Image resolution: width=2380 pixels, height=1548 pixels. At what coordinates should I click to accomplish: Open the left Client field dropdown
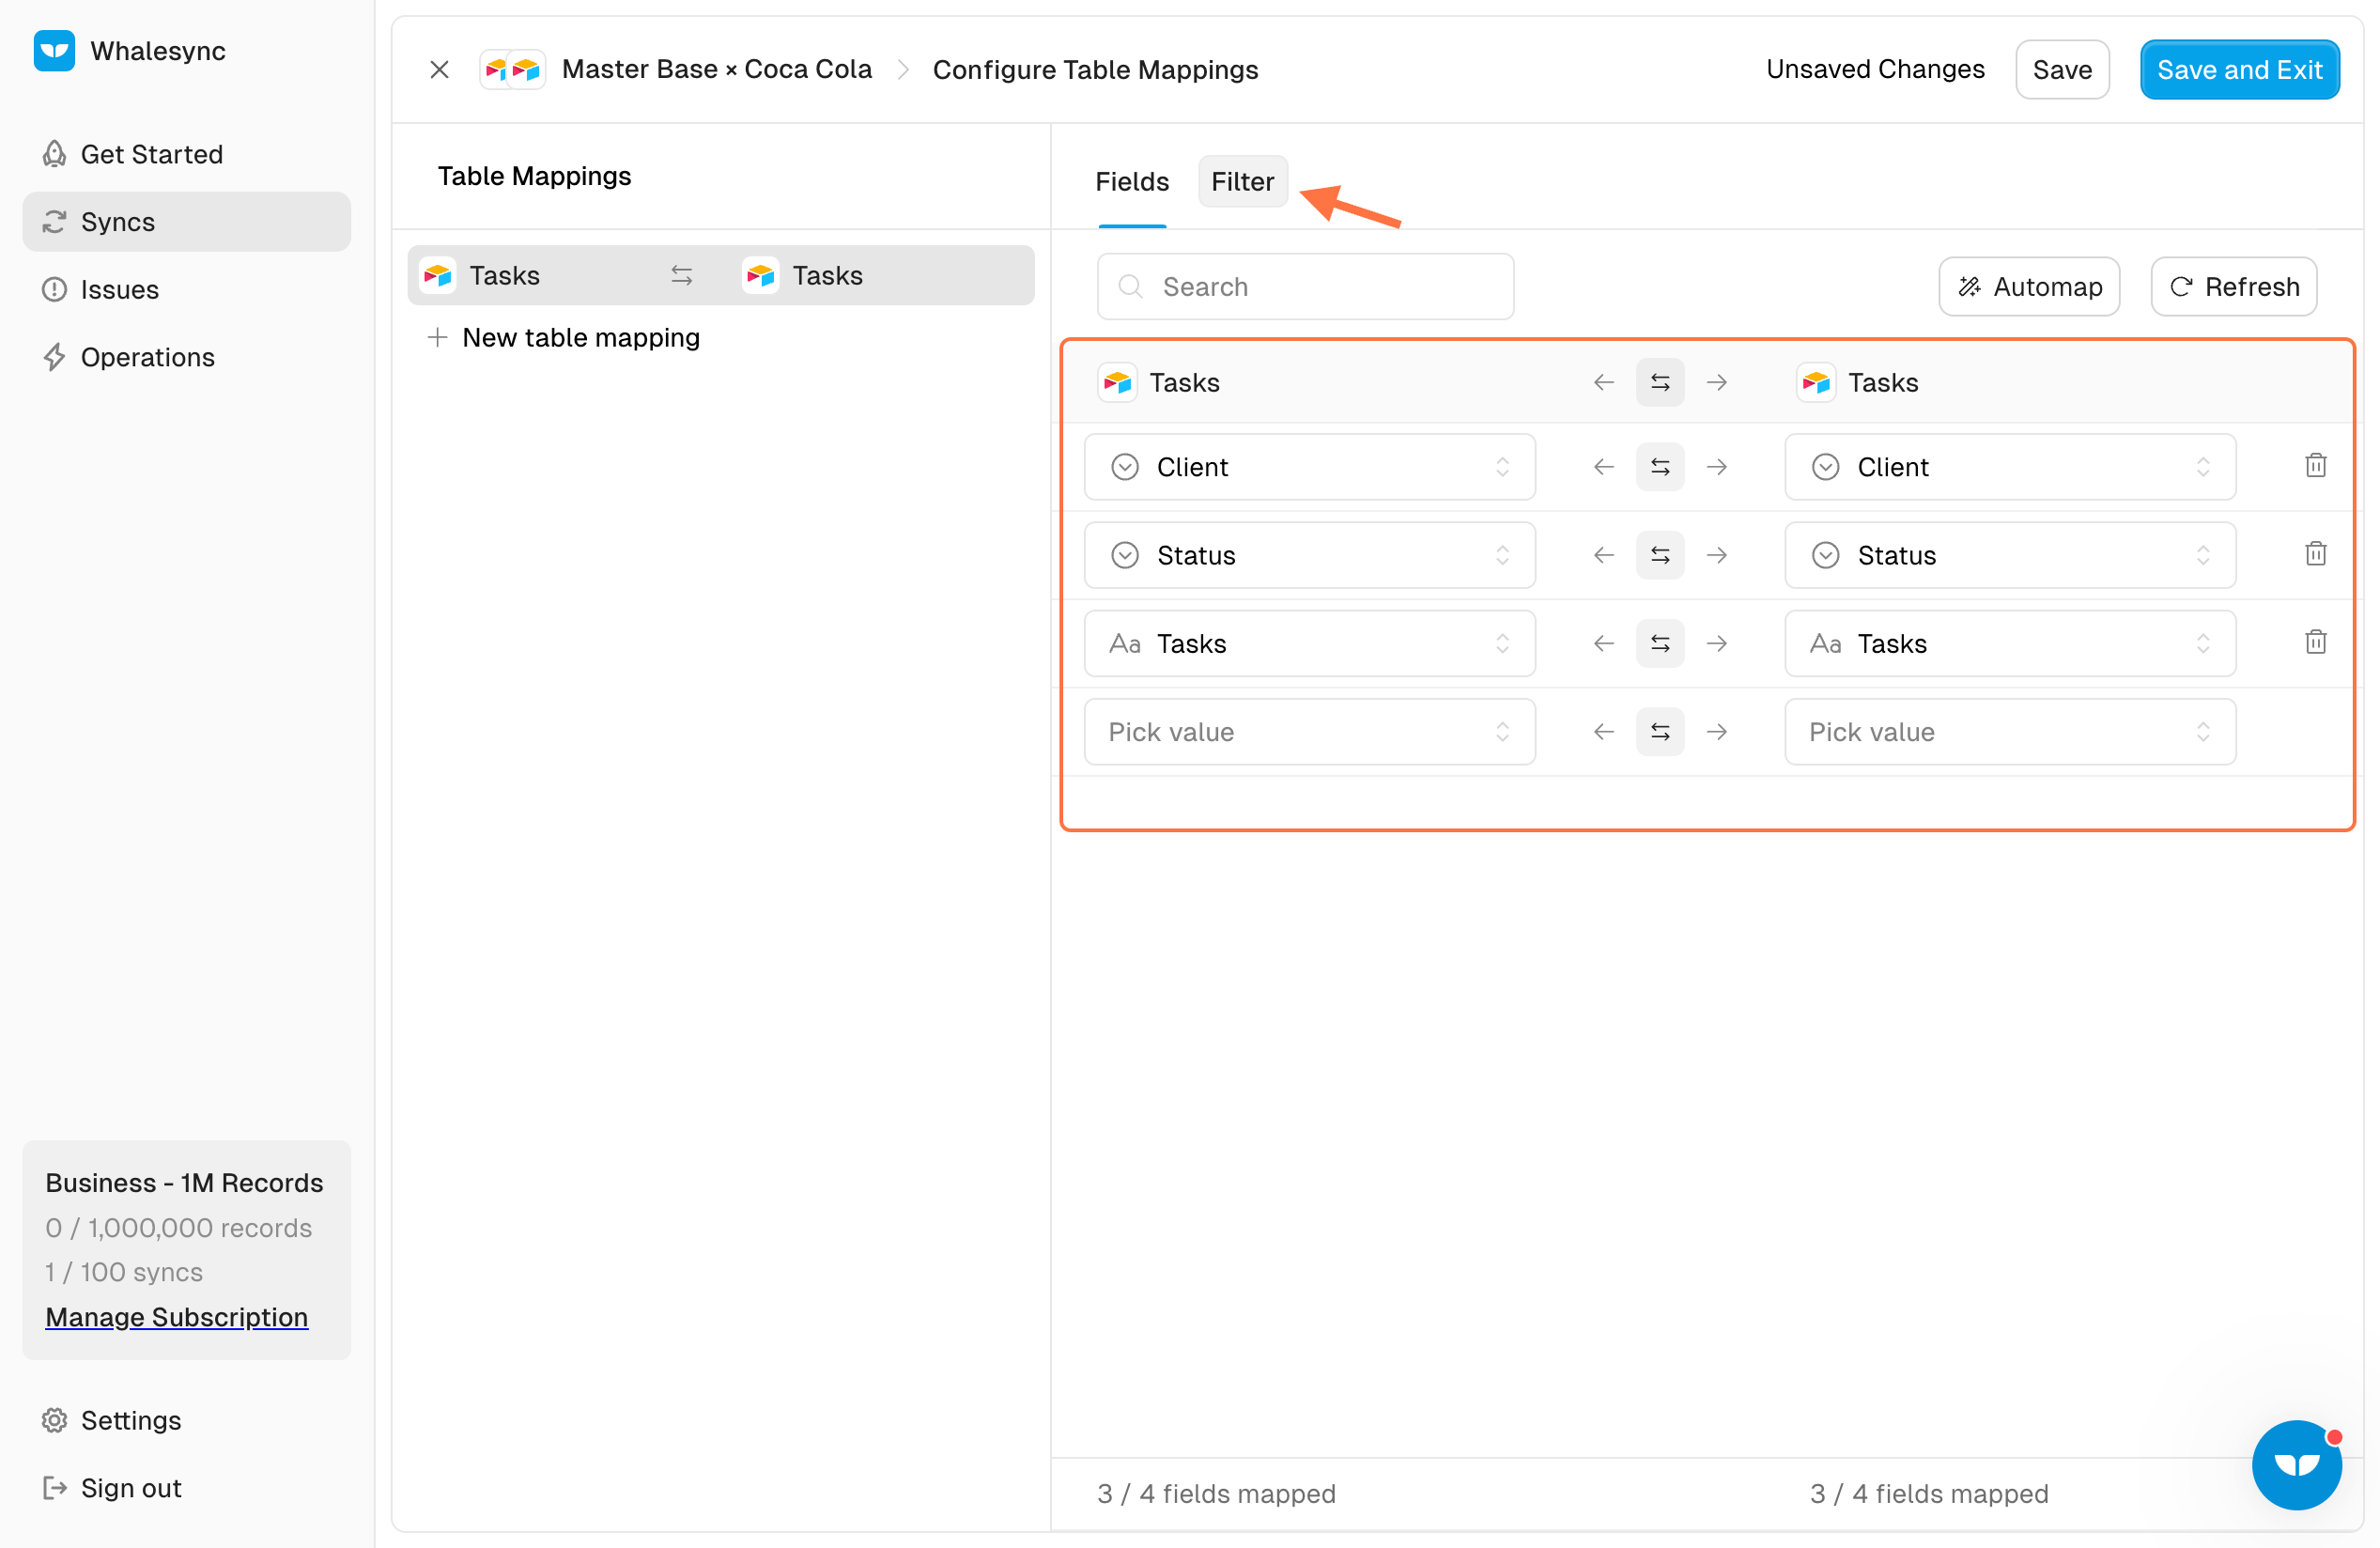(1309, 467)
